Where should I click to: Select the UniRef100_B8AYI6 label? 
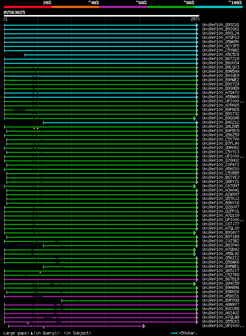click(x=221, y=203)
